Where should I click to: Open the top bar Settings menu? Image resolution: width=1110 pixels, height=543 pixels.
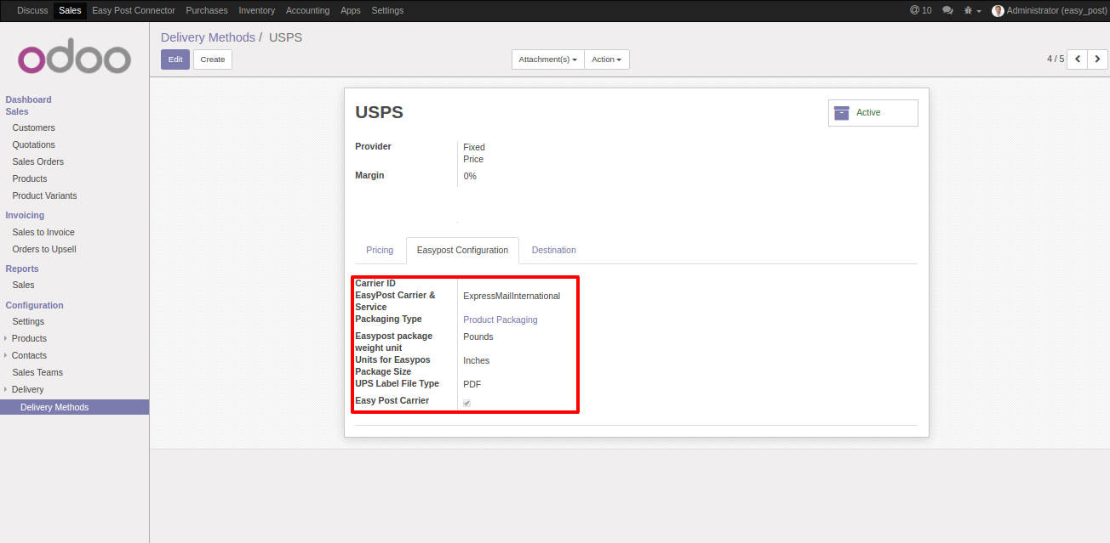[x=388, y=11]
